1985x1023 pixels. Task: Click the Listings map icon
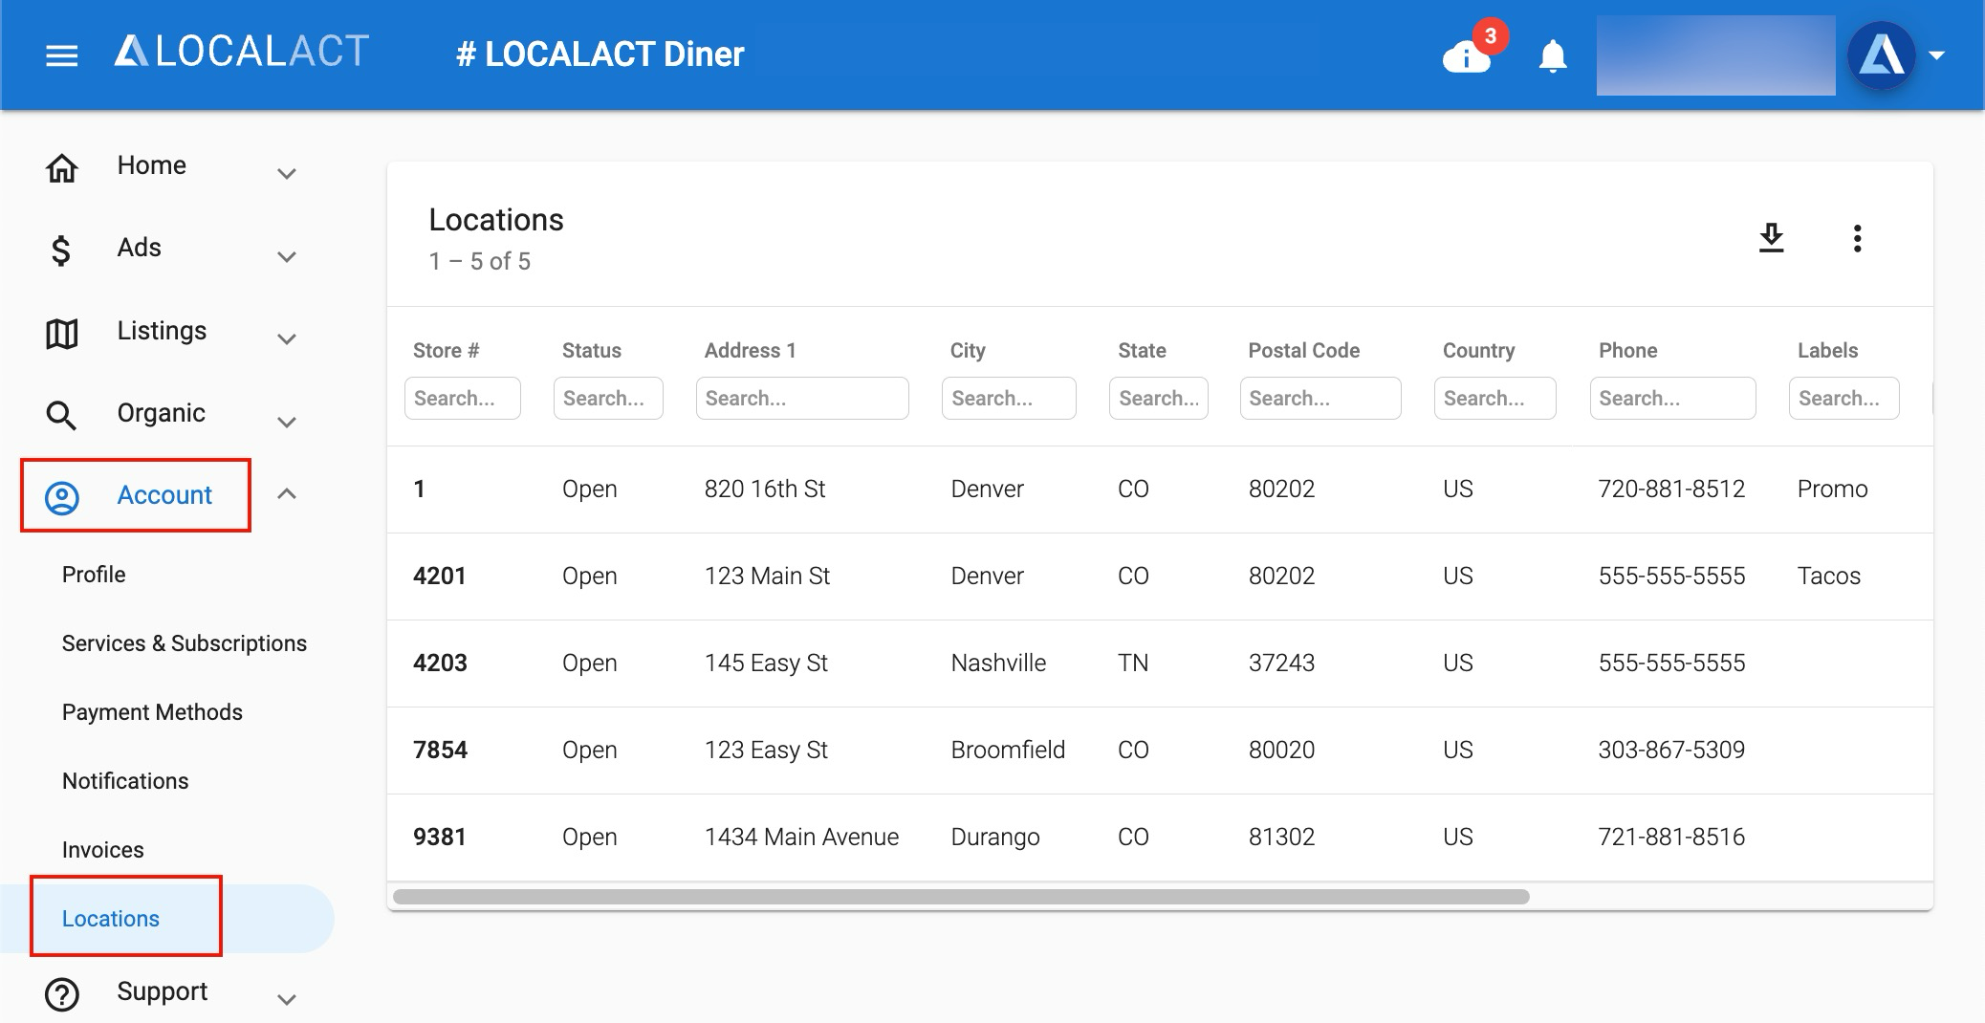coord(62,334)
